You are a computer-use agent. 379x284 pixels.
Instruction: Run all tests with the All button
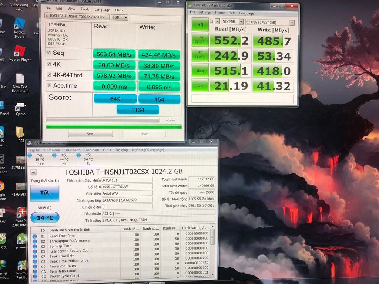(x=200, y=25)
